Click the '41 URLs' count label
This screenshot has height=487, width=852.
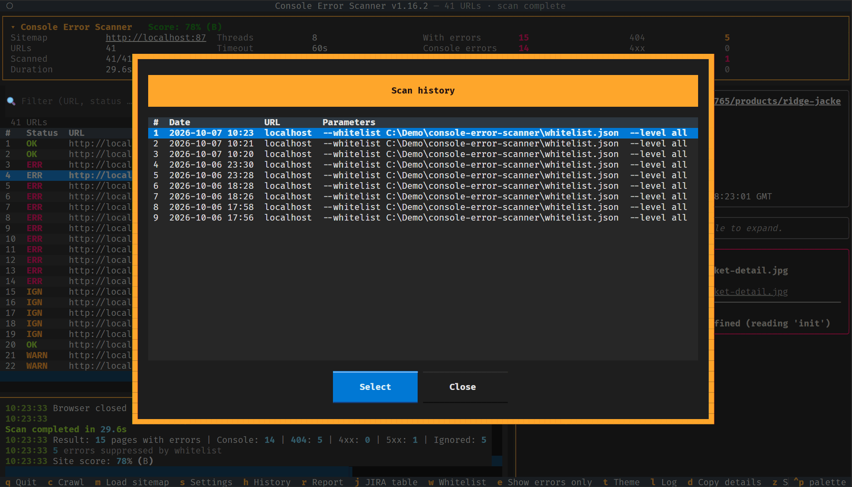[29, 122]
